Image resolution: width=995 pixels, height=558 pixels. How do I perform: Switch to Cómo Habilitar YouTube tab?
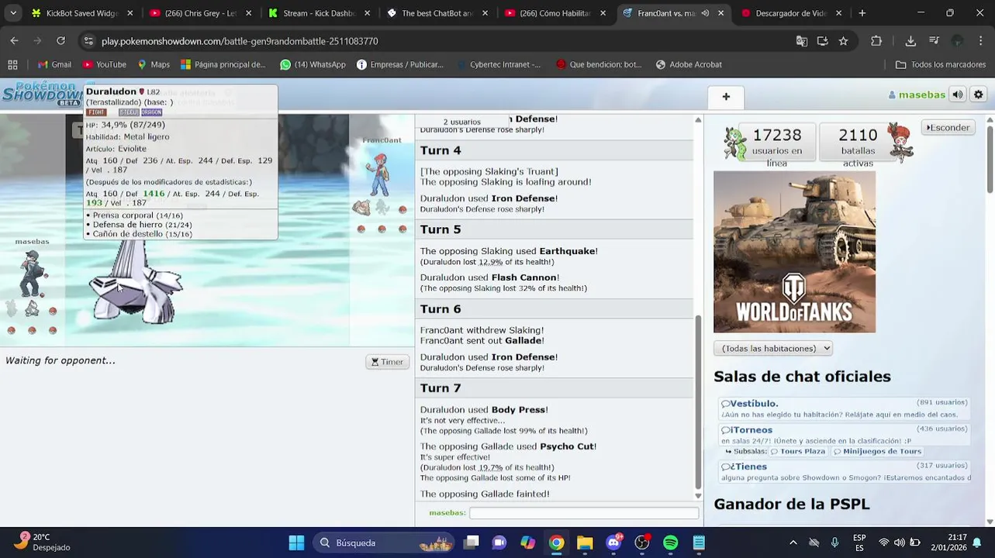point(555,13)
